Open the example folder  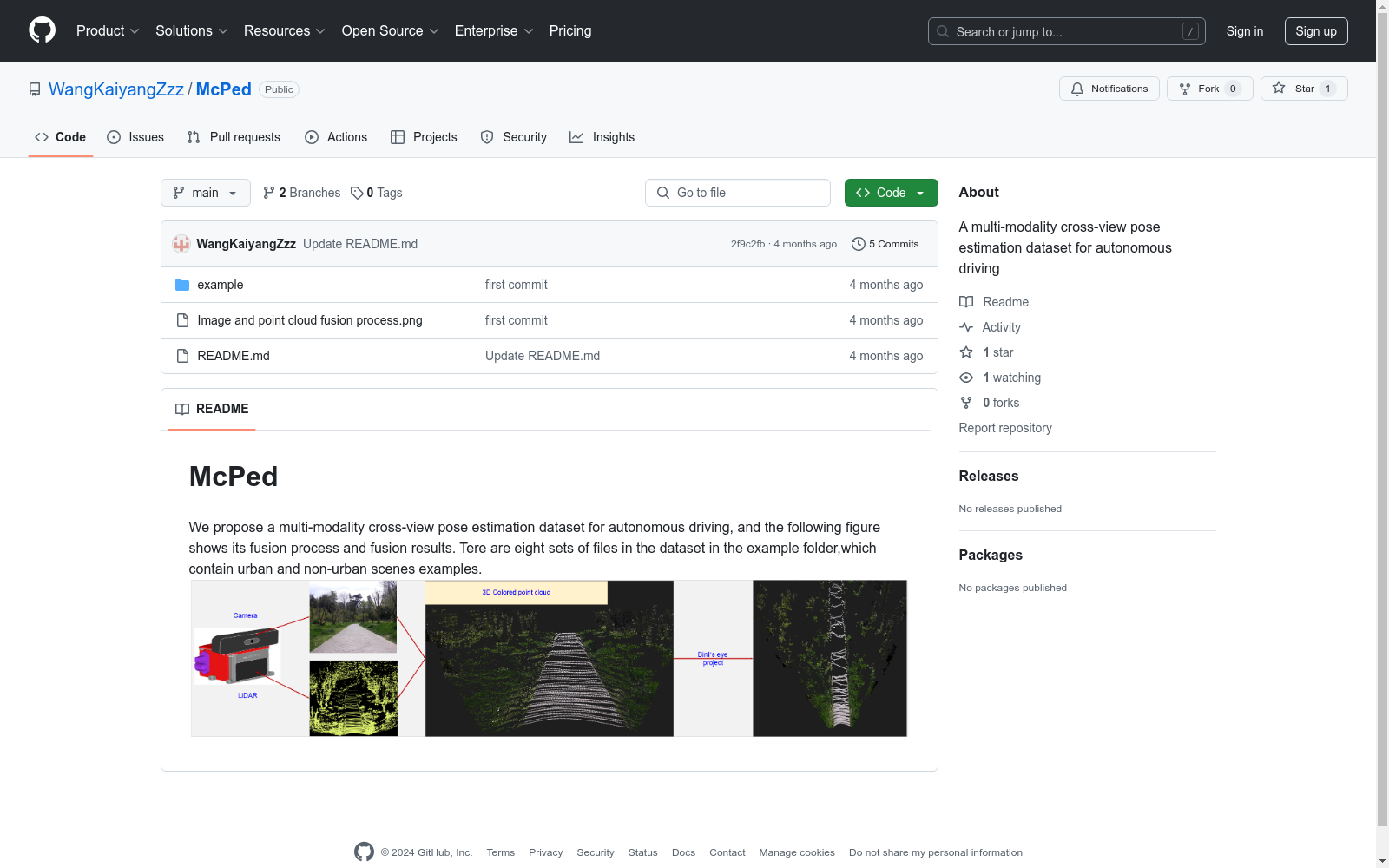tap(221, 285)
